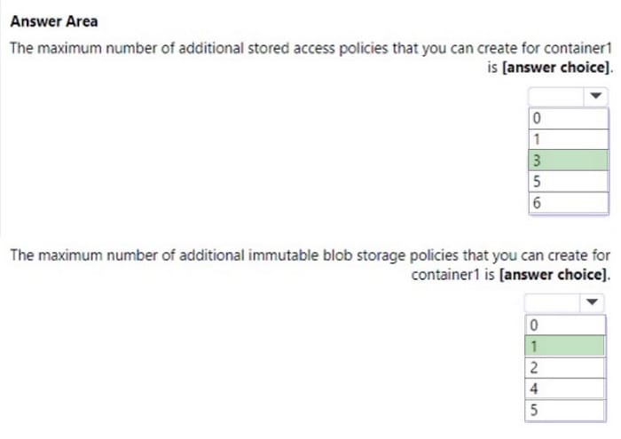The width and height of the screenshot is (621, 439).
Task: Select option 6 in stored access policies list
Action: point(569,203)
